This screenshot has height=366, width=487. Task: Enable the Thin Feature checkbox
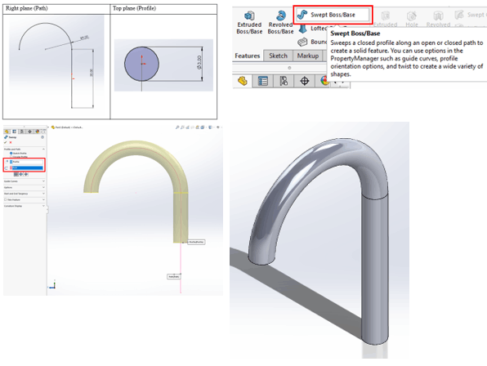[5, 199]
